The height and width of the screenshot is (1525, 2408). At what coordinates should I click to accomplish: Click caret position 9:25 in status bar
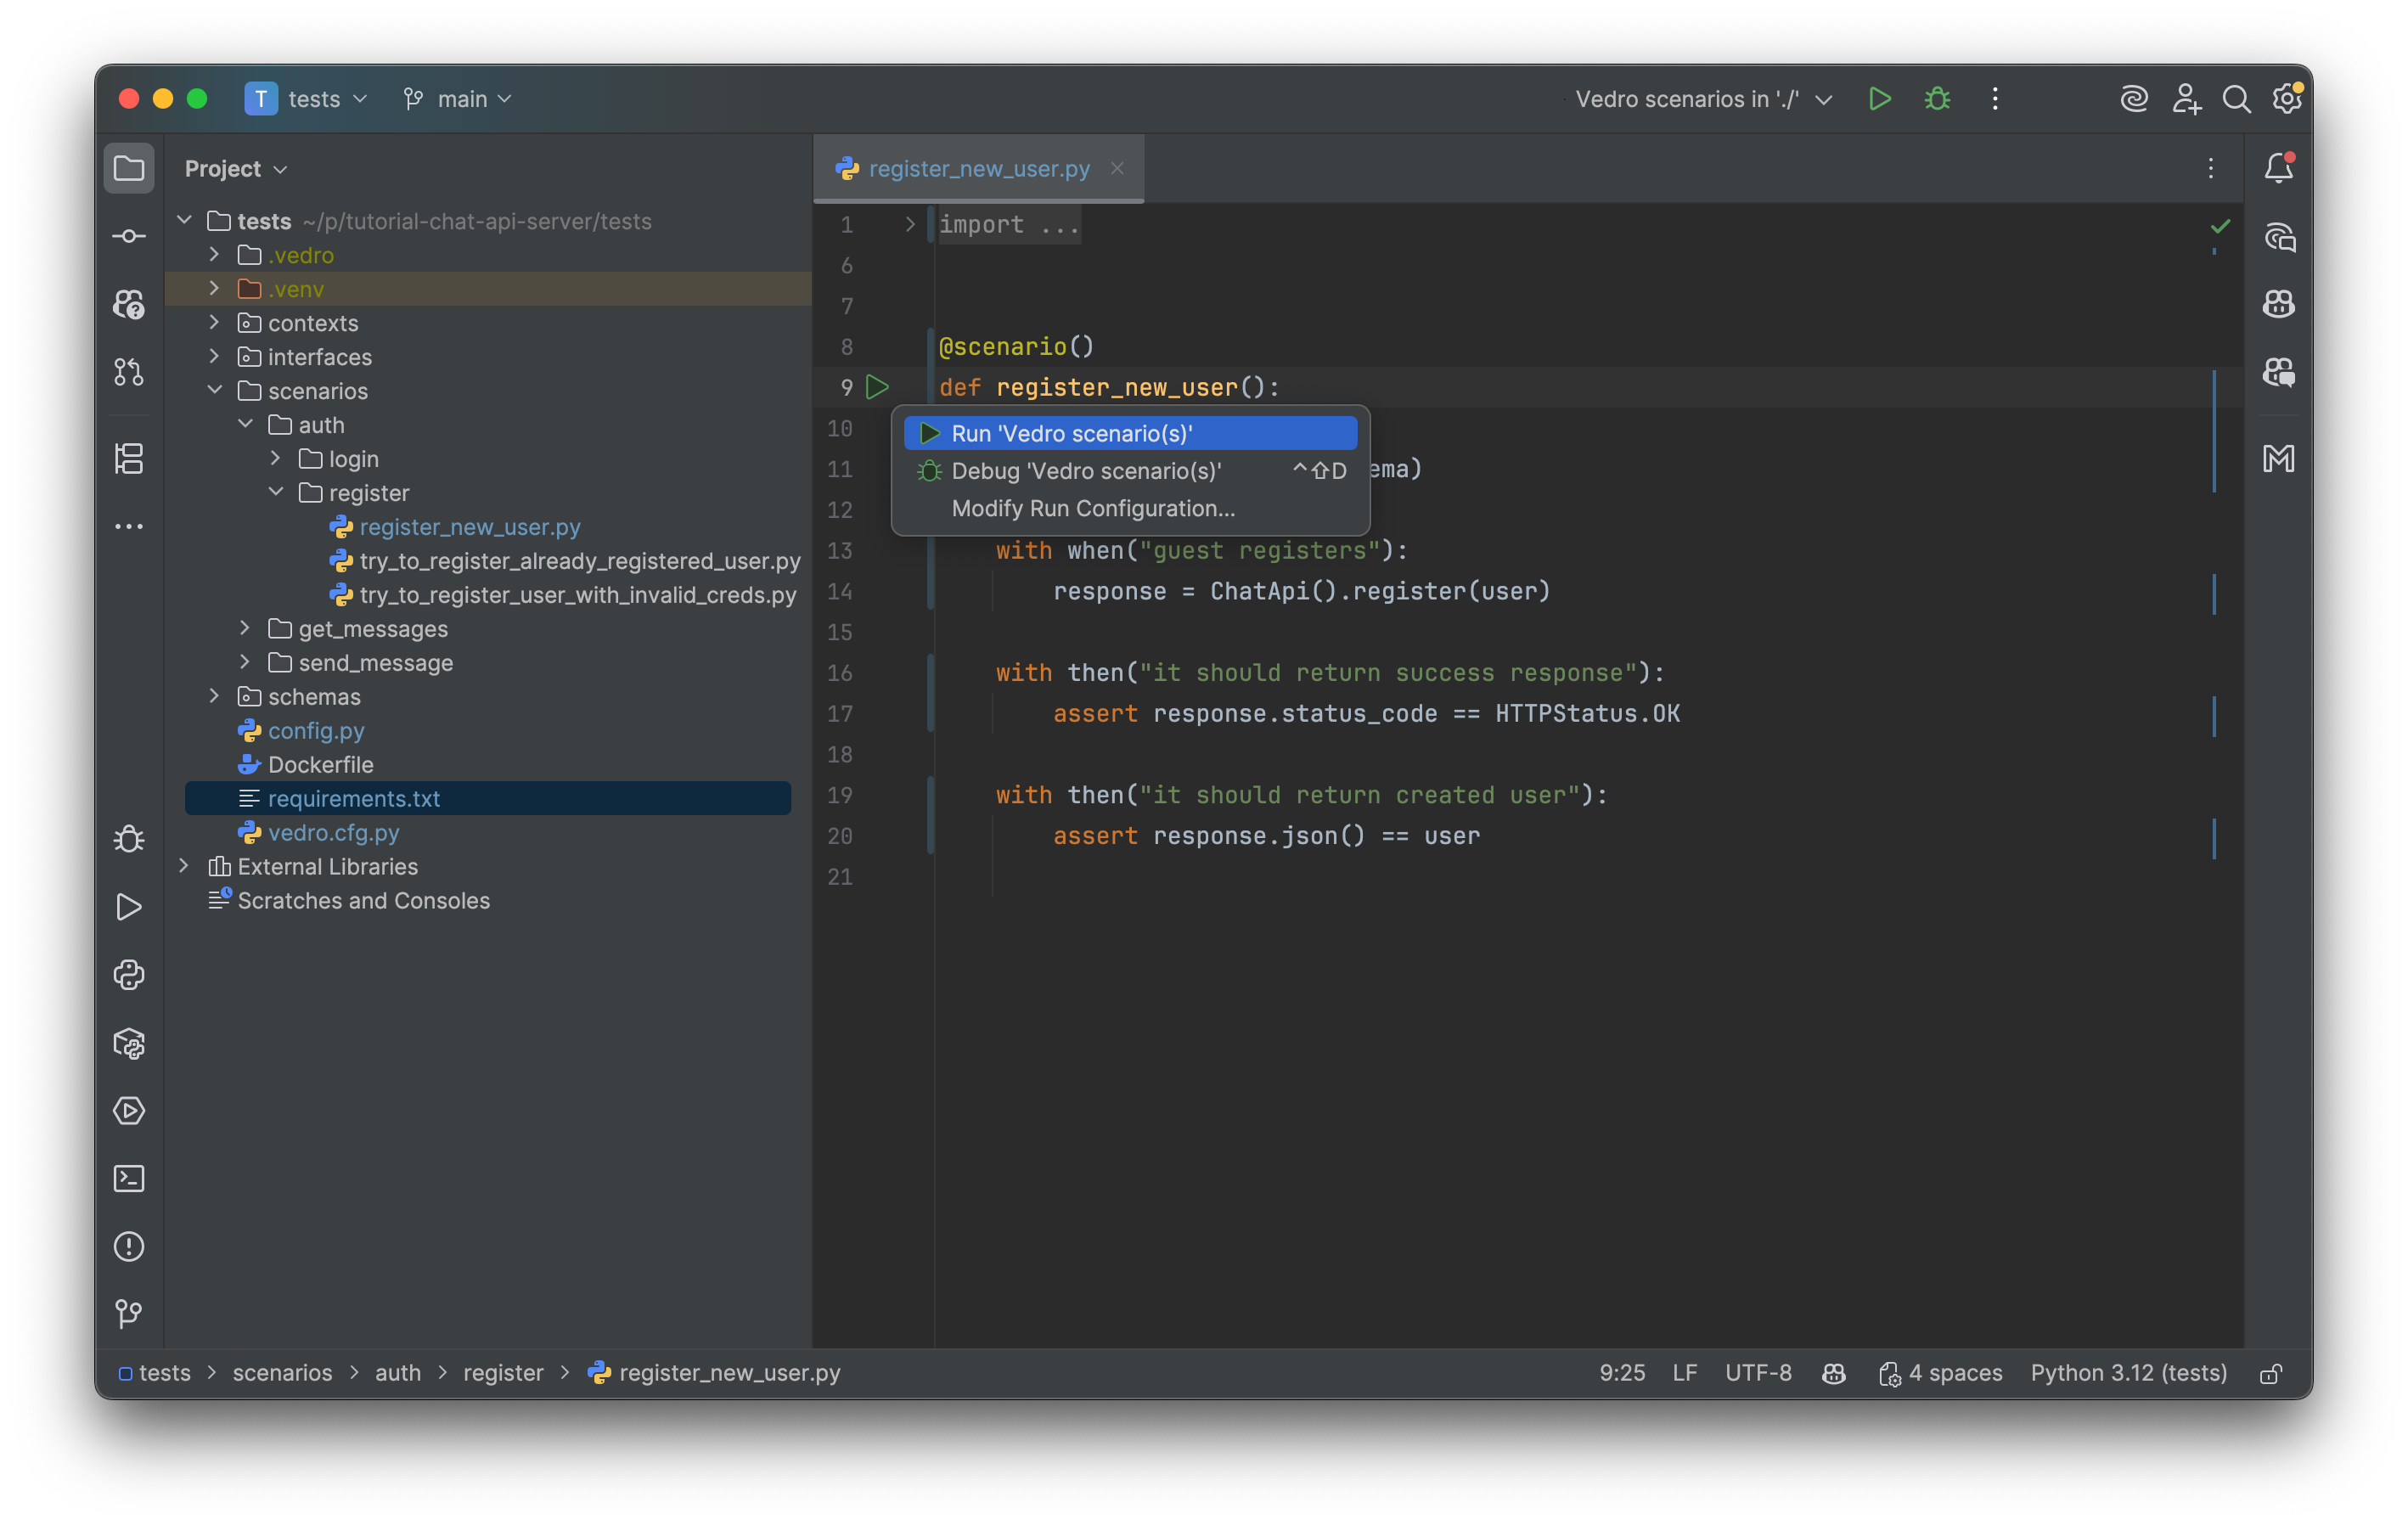[x=1622, y=1374]
